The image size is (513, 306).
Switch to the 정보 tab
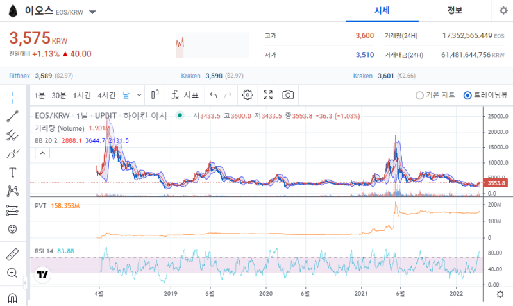[x=455, y=11]
